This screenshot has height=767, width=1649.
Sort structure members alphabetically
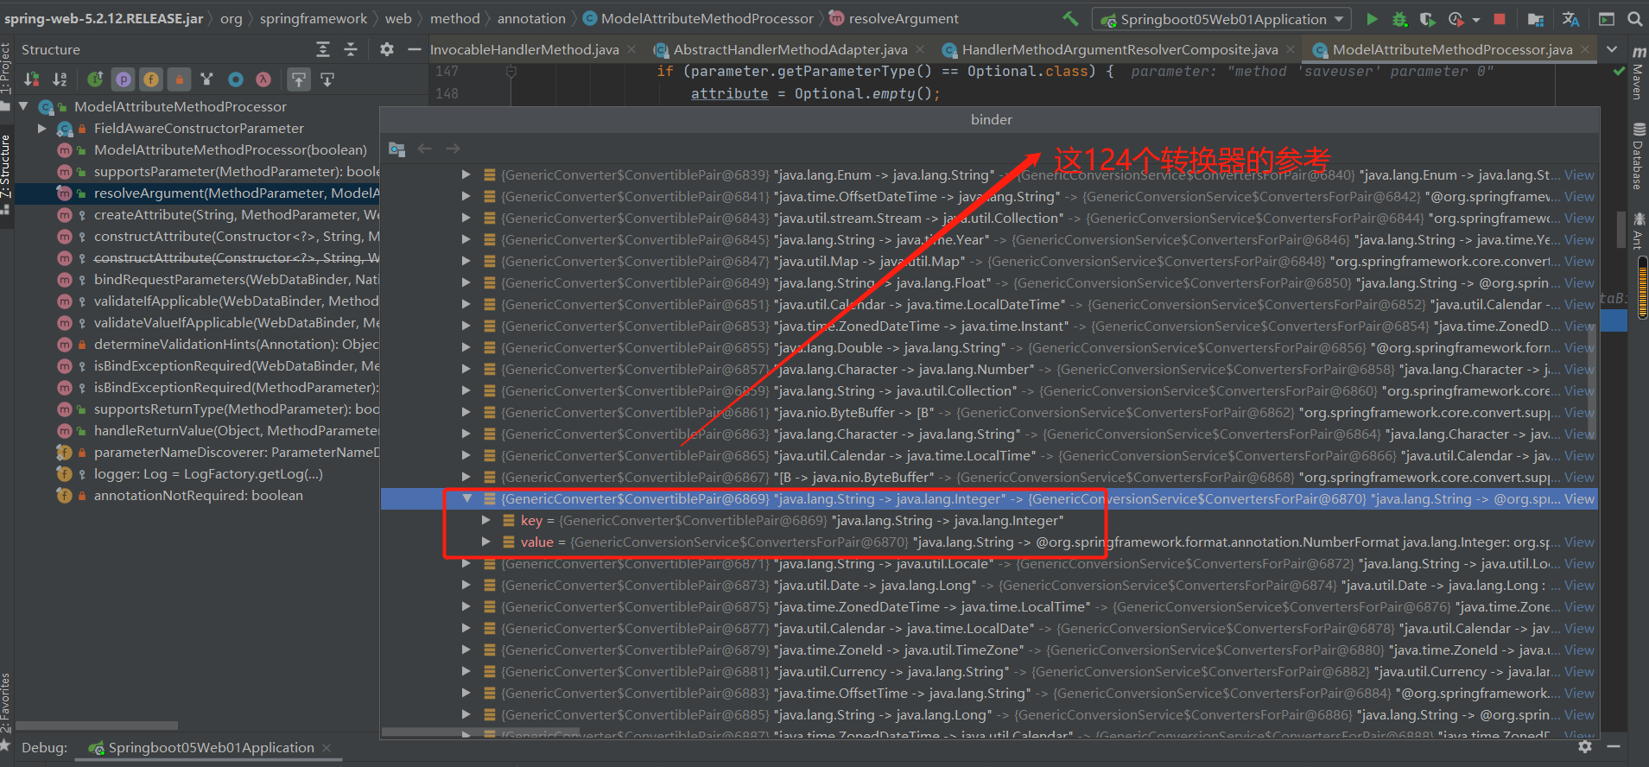(60, 79)
